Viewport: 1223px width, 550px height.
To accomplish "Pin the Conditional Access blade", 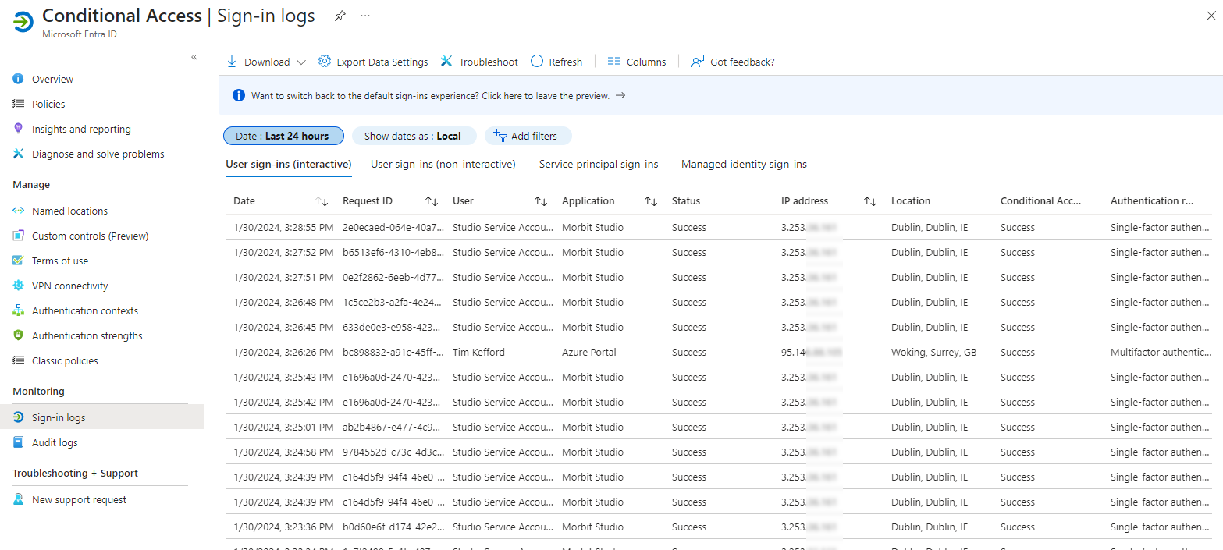I will pyautogui.click(x=340, y=16).
